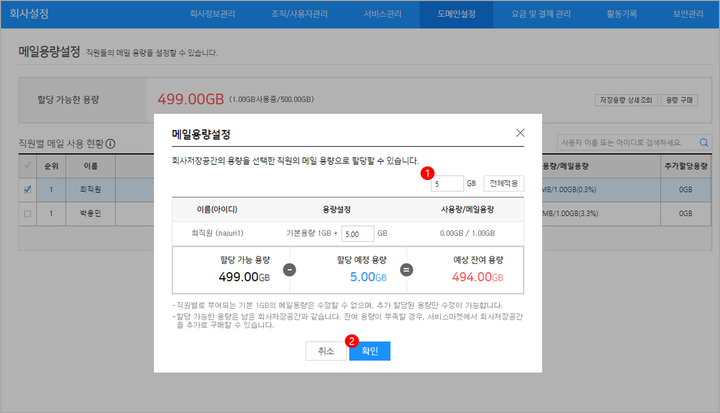Go to 요금 및 결제 관리 tab

[x=541, y=14]
